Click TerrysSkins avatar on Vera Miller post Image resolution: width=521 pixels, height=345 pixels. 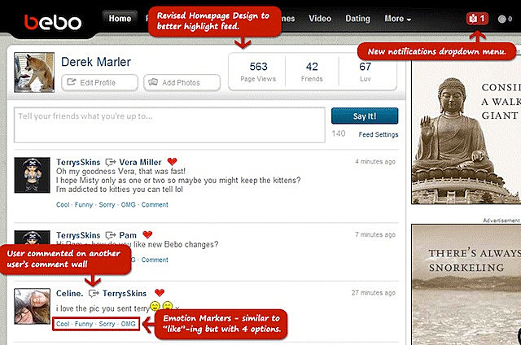coord(33,175)
